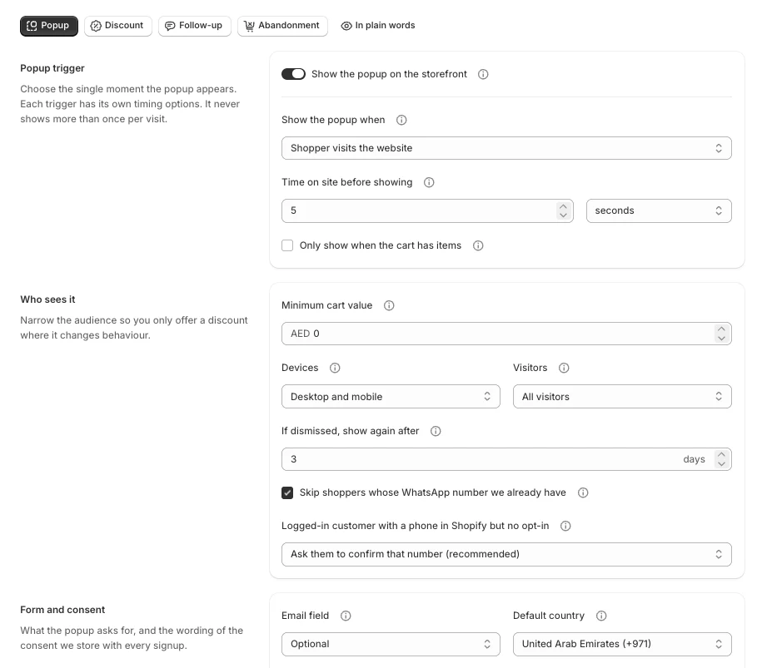Viewport: 757px width, 668px height.
Task: Check Only show when the cart has items
Action: (x=287, y=245)
